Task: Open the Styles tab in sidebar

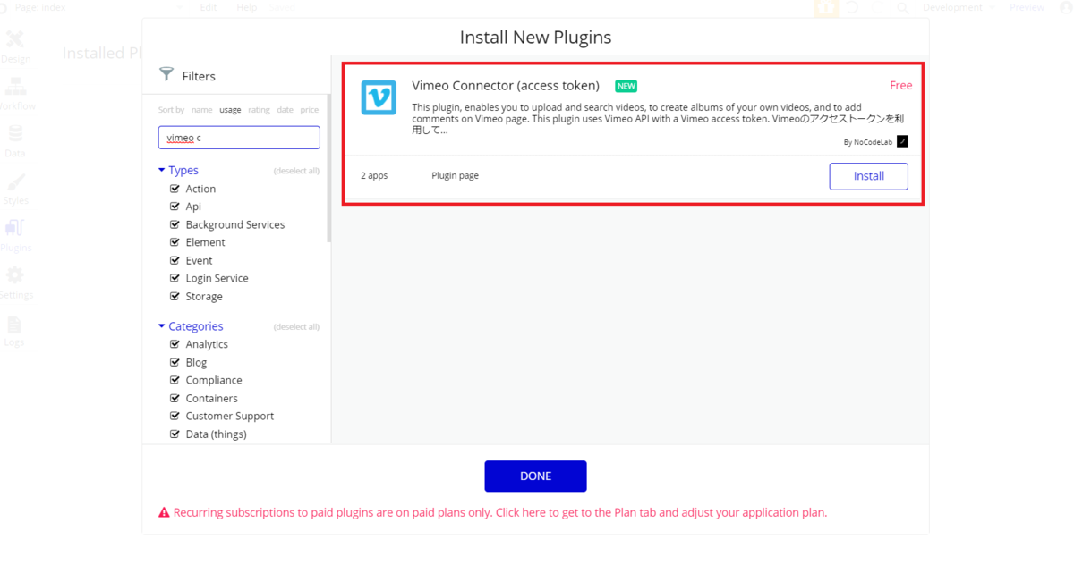Action: pyautogui.click(x=15, y=190)
